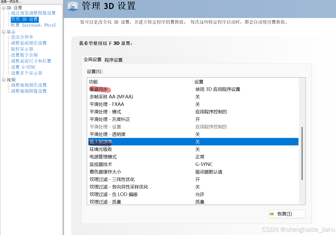Select the 监视器技术 row
Viewport: 336px width, 235px height.
[193, 164]
